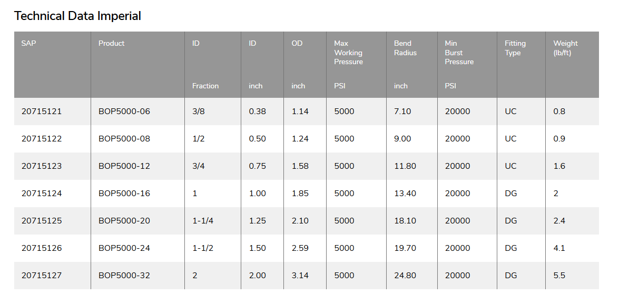
Task: Click product BOP5000-20
Action: click(124, 221)
